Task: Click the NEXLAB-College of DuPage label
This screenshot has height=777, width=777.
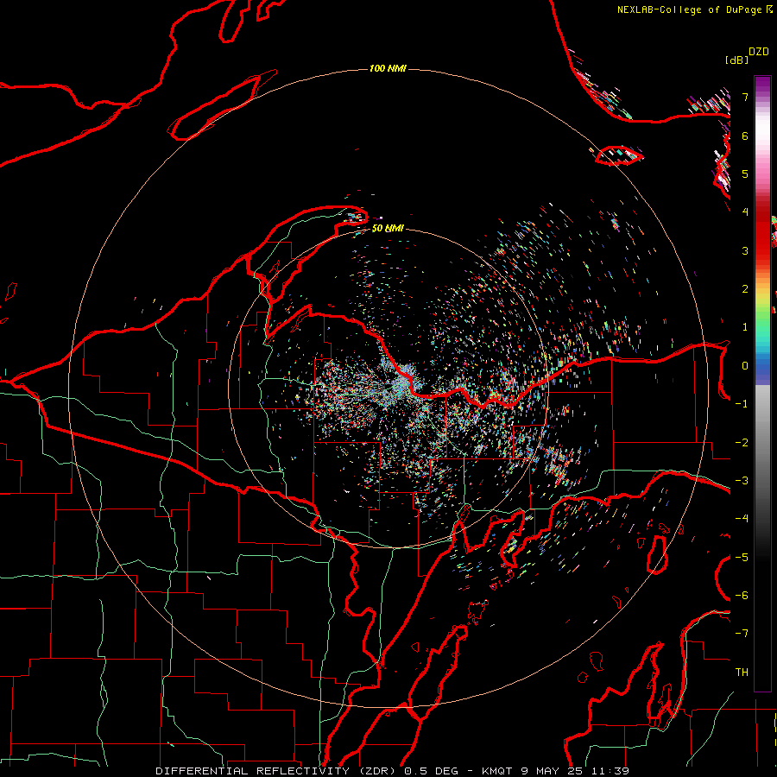Action: pyautogui.click(x=689, y=9)
